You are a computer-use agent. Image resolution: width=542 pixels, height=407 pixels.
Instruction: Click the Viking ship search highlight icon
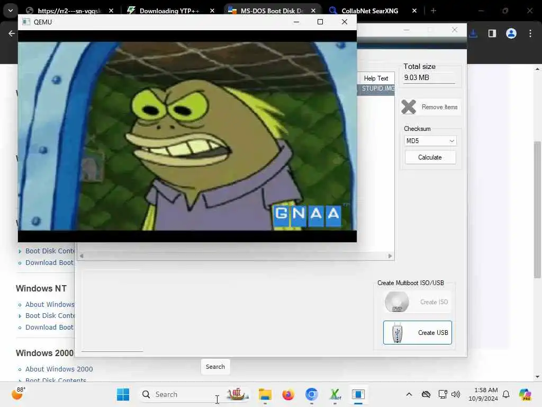(238, 394)
